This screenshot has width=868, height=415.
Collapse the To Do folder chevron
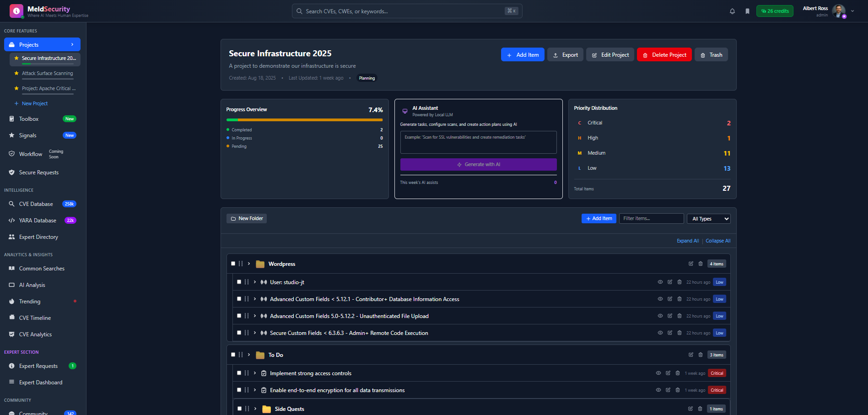point(249,355)
